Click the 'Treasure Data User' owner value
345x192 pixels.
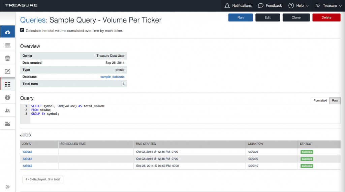[111, 56]
